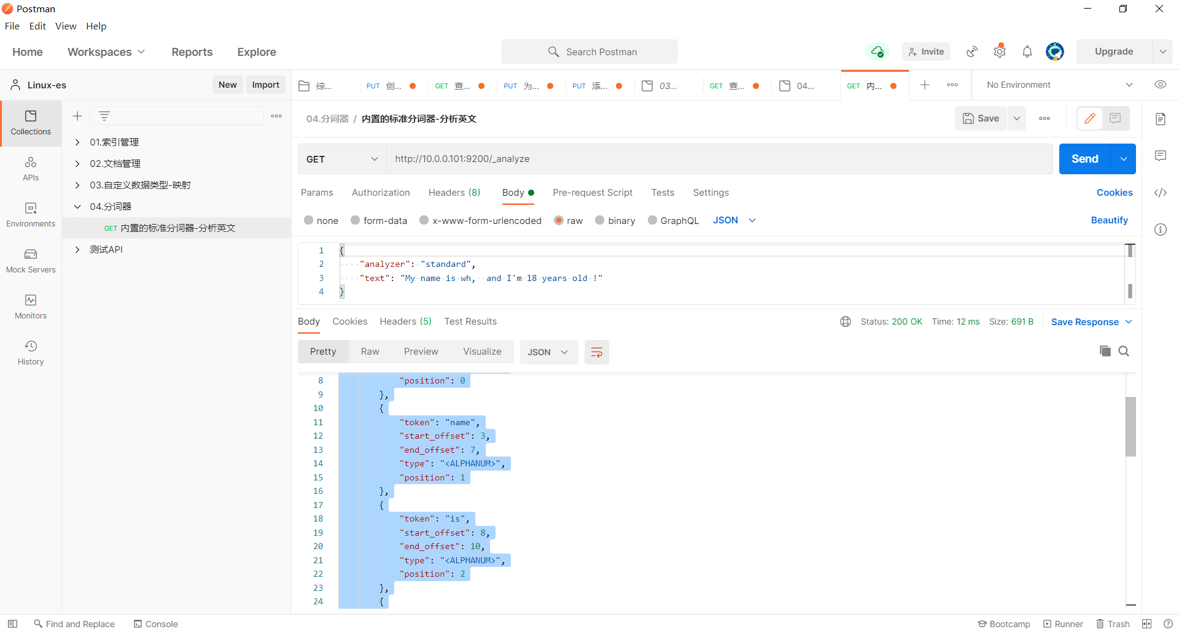Viewport: 1179px width, 632px height.
Task: Open the documentation icon in right sidebar
Action: (x=1161, y=119)
